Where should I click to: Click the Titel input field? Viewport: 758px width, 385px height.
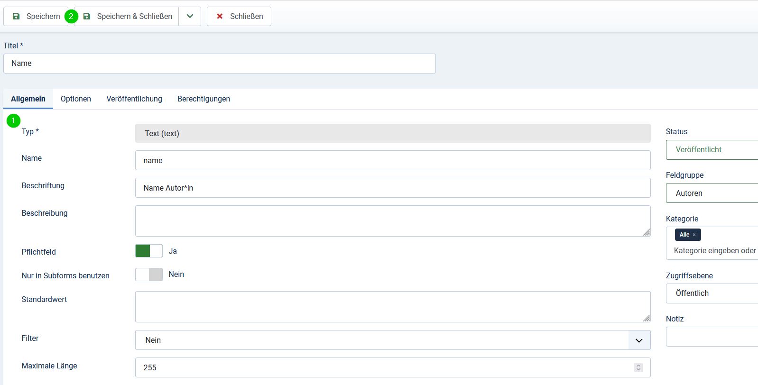[x=219, y=64]
